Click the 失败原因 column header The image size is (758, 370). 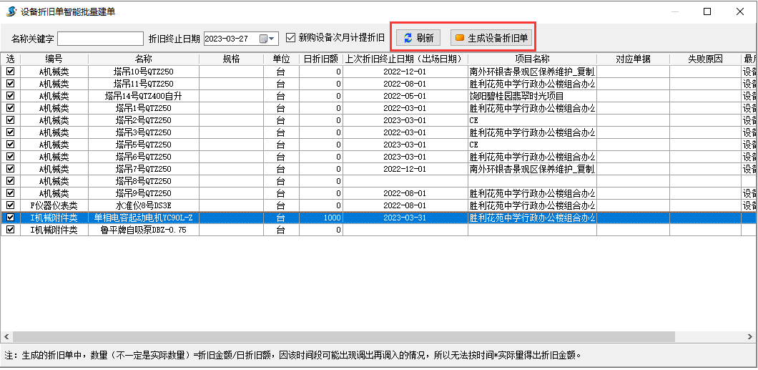pos(705,59)
